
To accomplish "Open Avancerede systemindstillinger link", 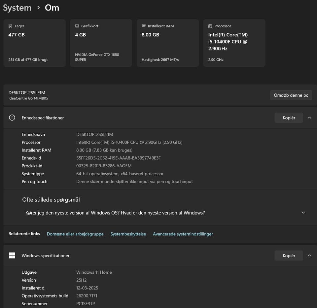I will pos(183,234).
